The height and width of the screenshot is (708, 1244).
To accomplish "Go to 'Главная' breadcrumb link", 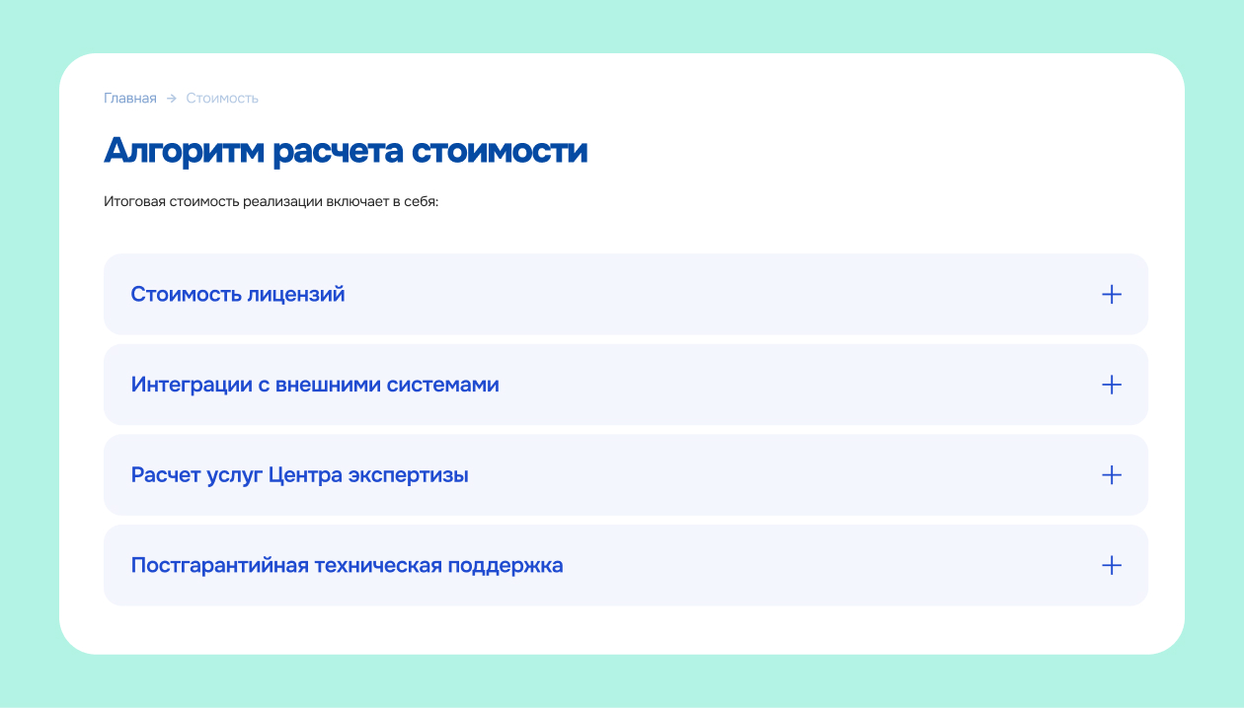I will 130,99.
